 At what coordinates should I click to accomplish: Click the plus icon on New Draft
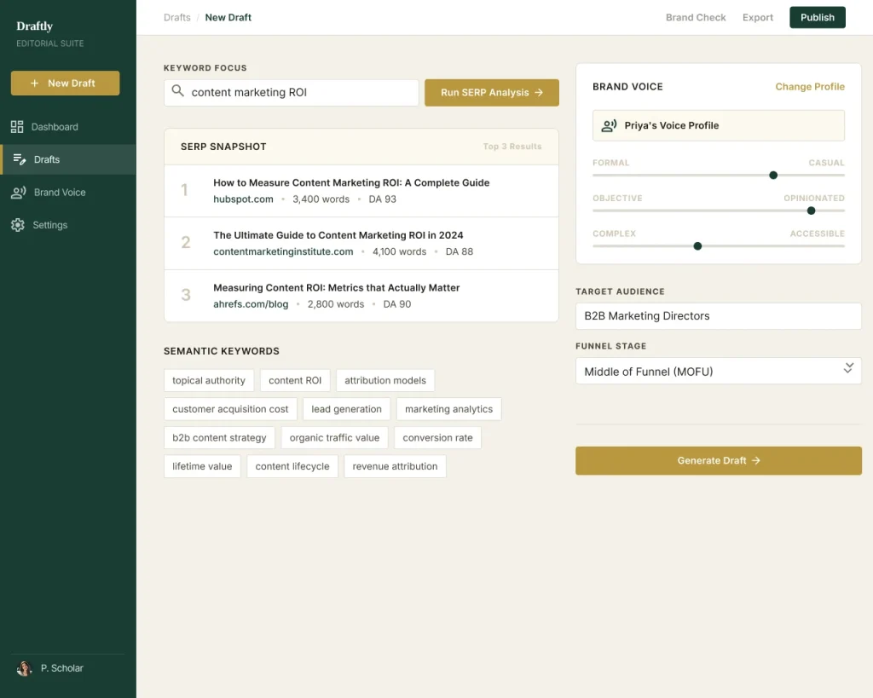pos(34,83)
